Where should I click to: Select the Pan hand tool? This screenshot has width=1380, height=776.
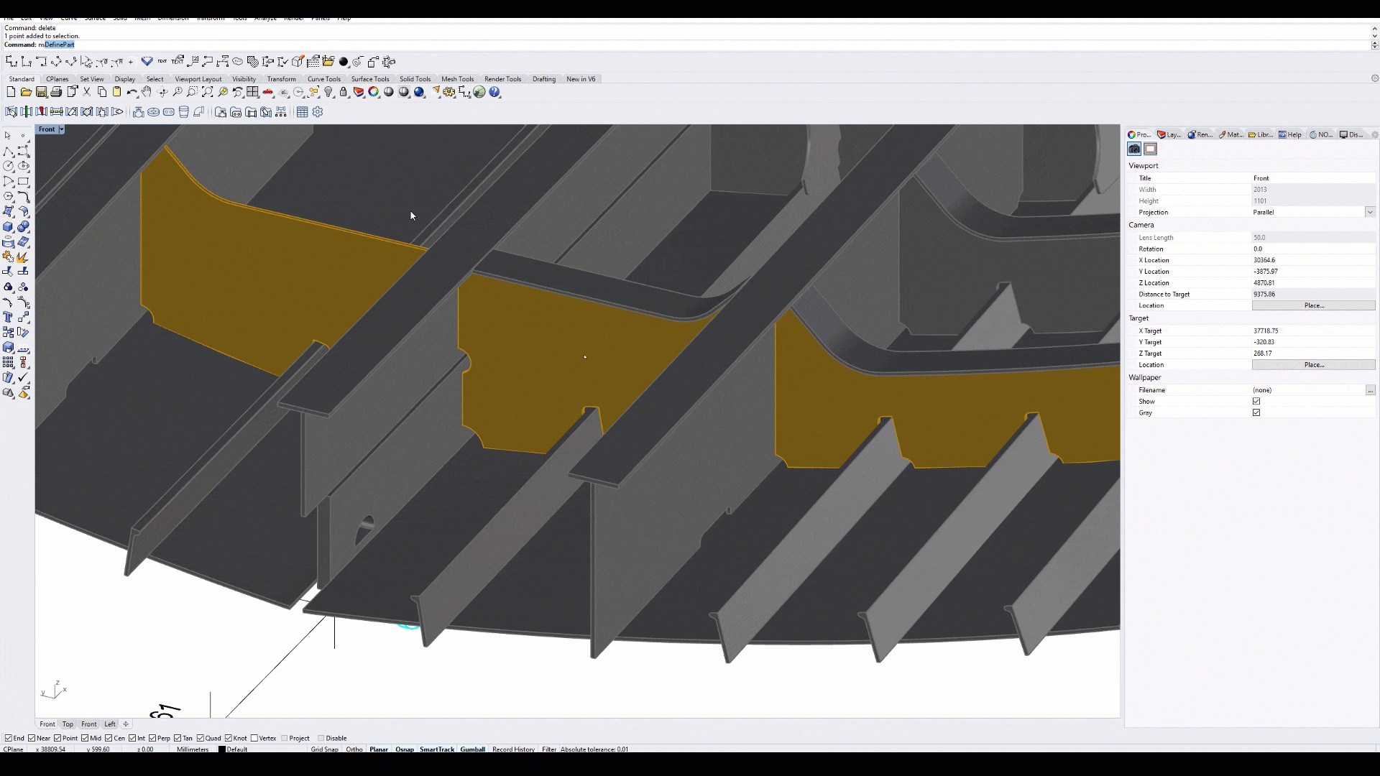pyautogui.click(x=147, y=92)
